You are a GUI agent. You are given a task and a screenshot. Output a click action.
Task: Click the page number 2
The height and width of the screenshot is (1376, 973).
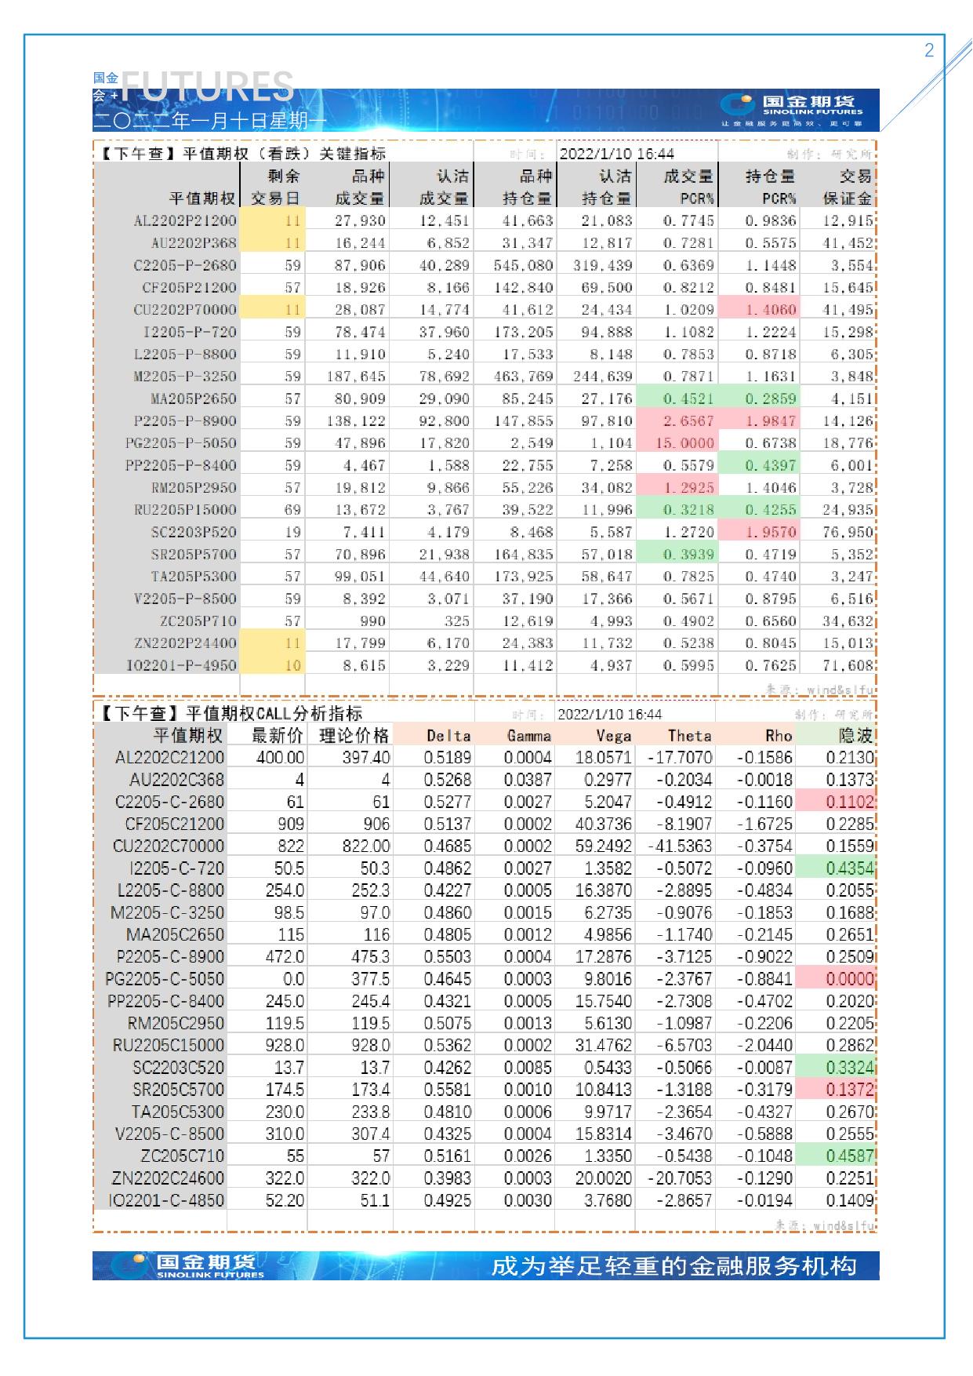[x=929, y=50]
